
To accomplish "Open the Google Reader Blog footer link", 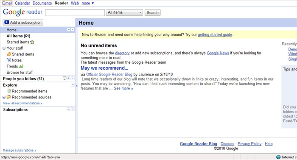I will [x=199, y=144].
